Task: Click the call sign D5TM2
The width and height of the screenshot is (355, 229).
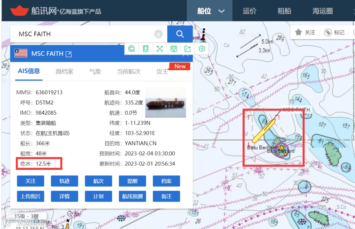Action: pyautogui.click(x=44, y=103)
